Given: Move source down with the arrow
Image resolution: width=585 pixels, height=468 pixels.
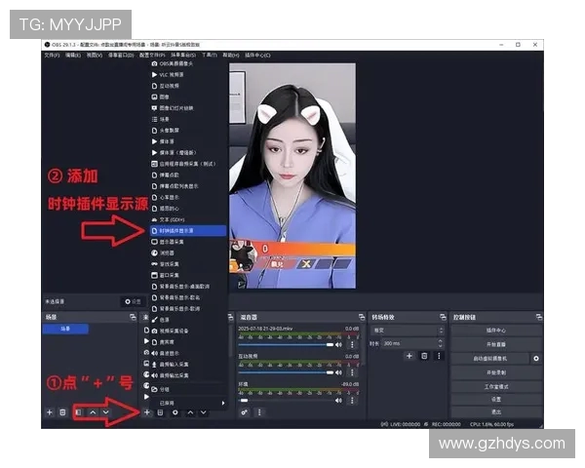Looking at the screenshot, I should (x=204, y=412).
